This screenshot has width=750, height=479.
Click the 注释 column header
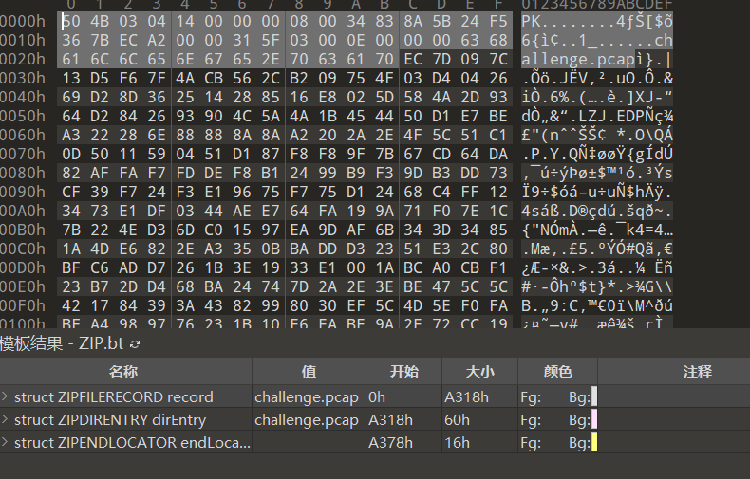[x=696, y=372]
